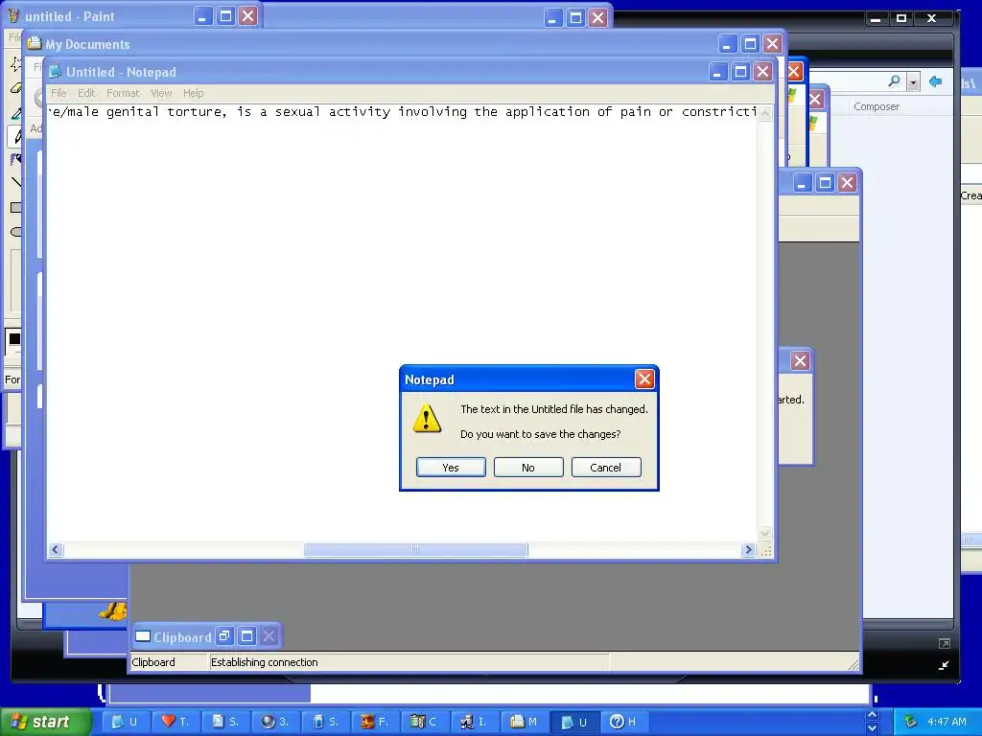Click the blue back arrow icon

click(x=936, y=81)
